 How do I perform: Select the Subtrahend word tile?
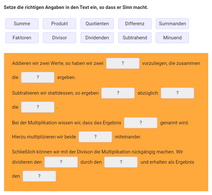(135, 38)
